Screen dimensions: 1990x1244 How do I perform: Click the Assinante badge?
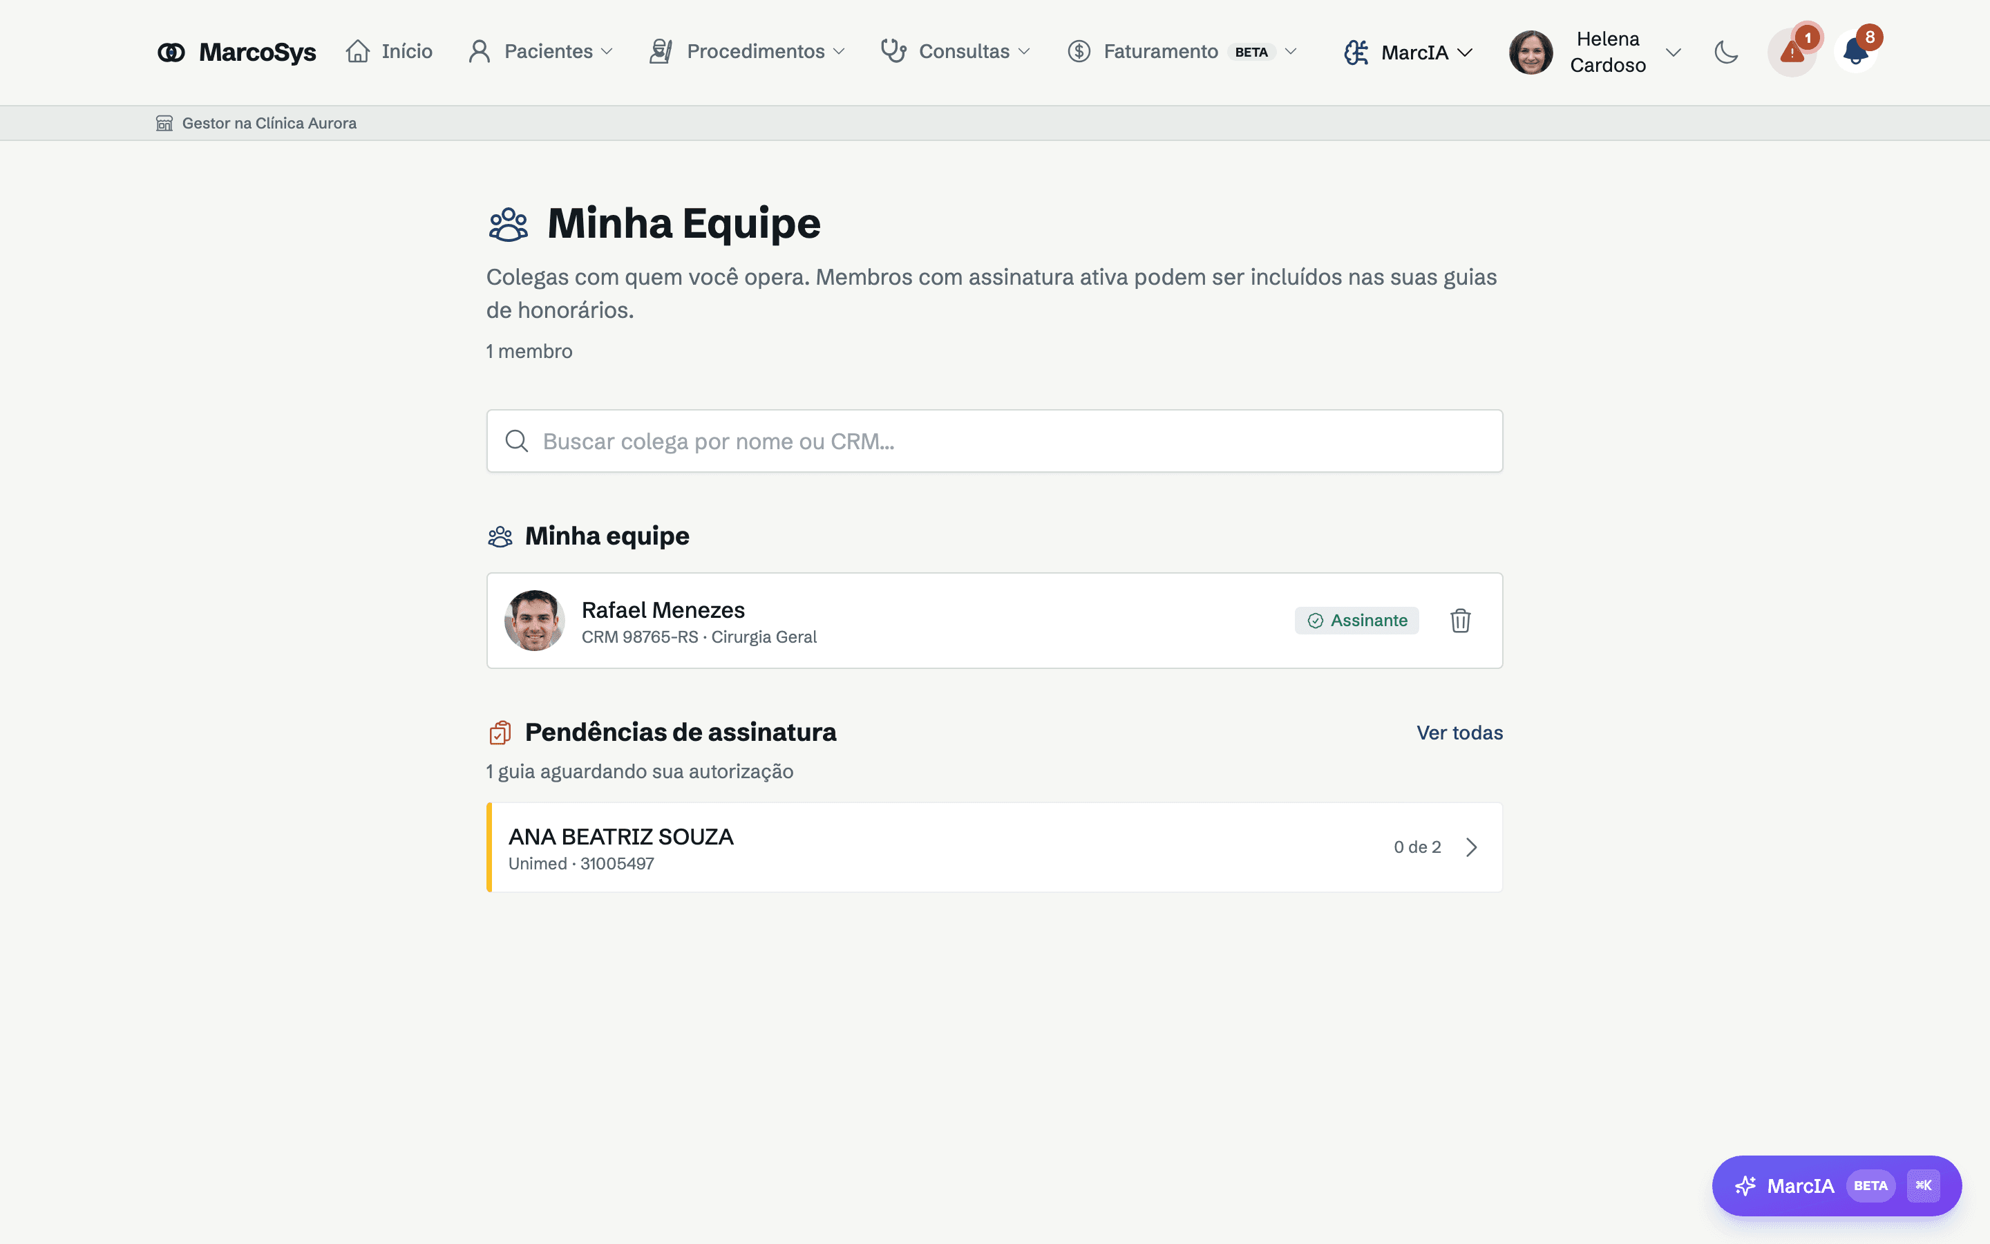pos(1357,621)
